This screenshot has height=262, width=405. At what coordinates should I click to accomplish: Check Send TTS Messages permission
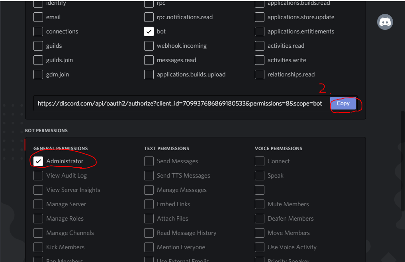coord(149,176)
